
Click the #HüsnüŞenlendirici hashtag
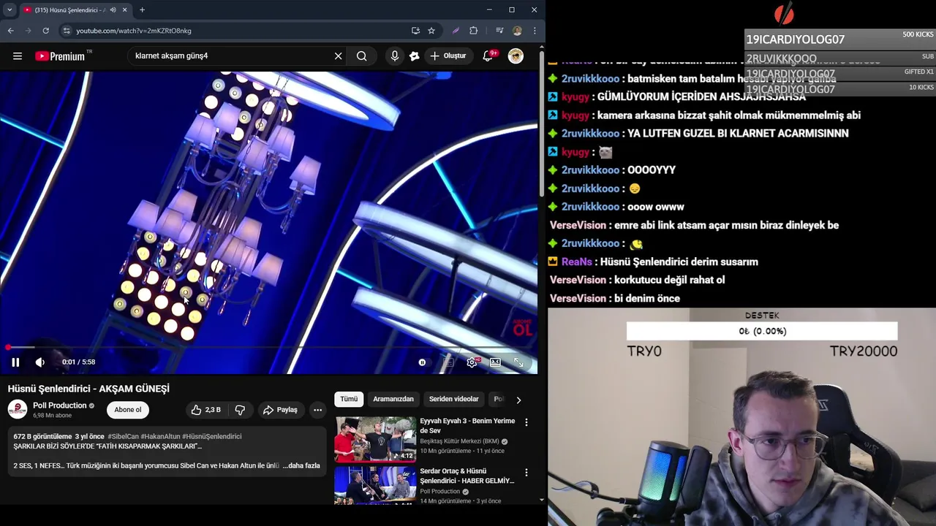click(x=211, y=436)
